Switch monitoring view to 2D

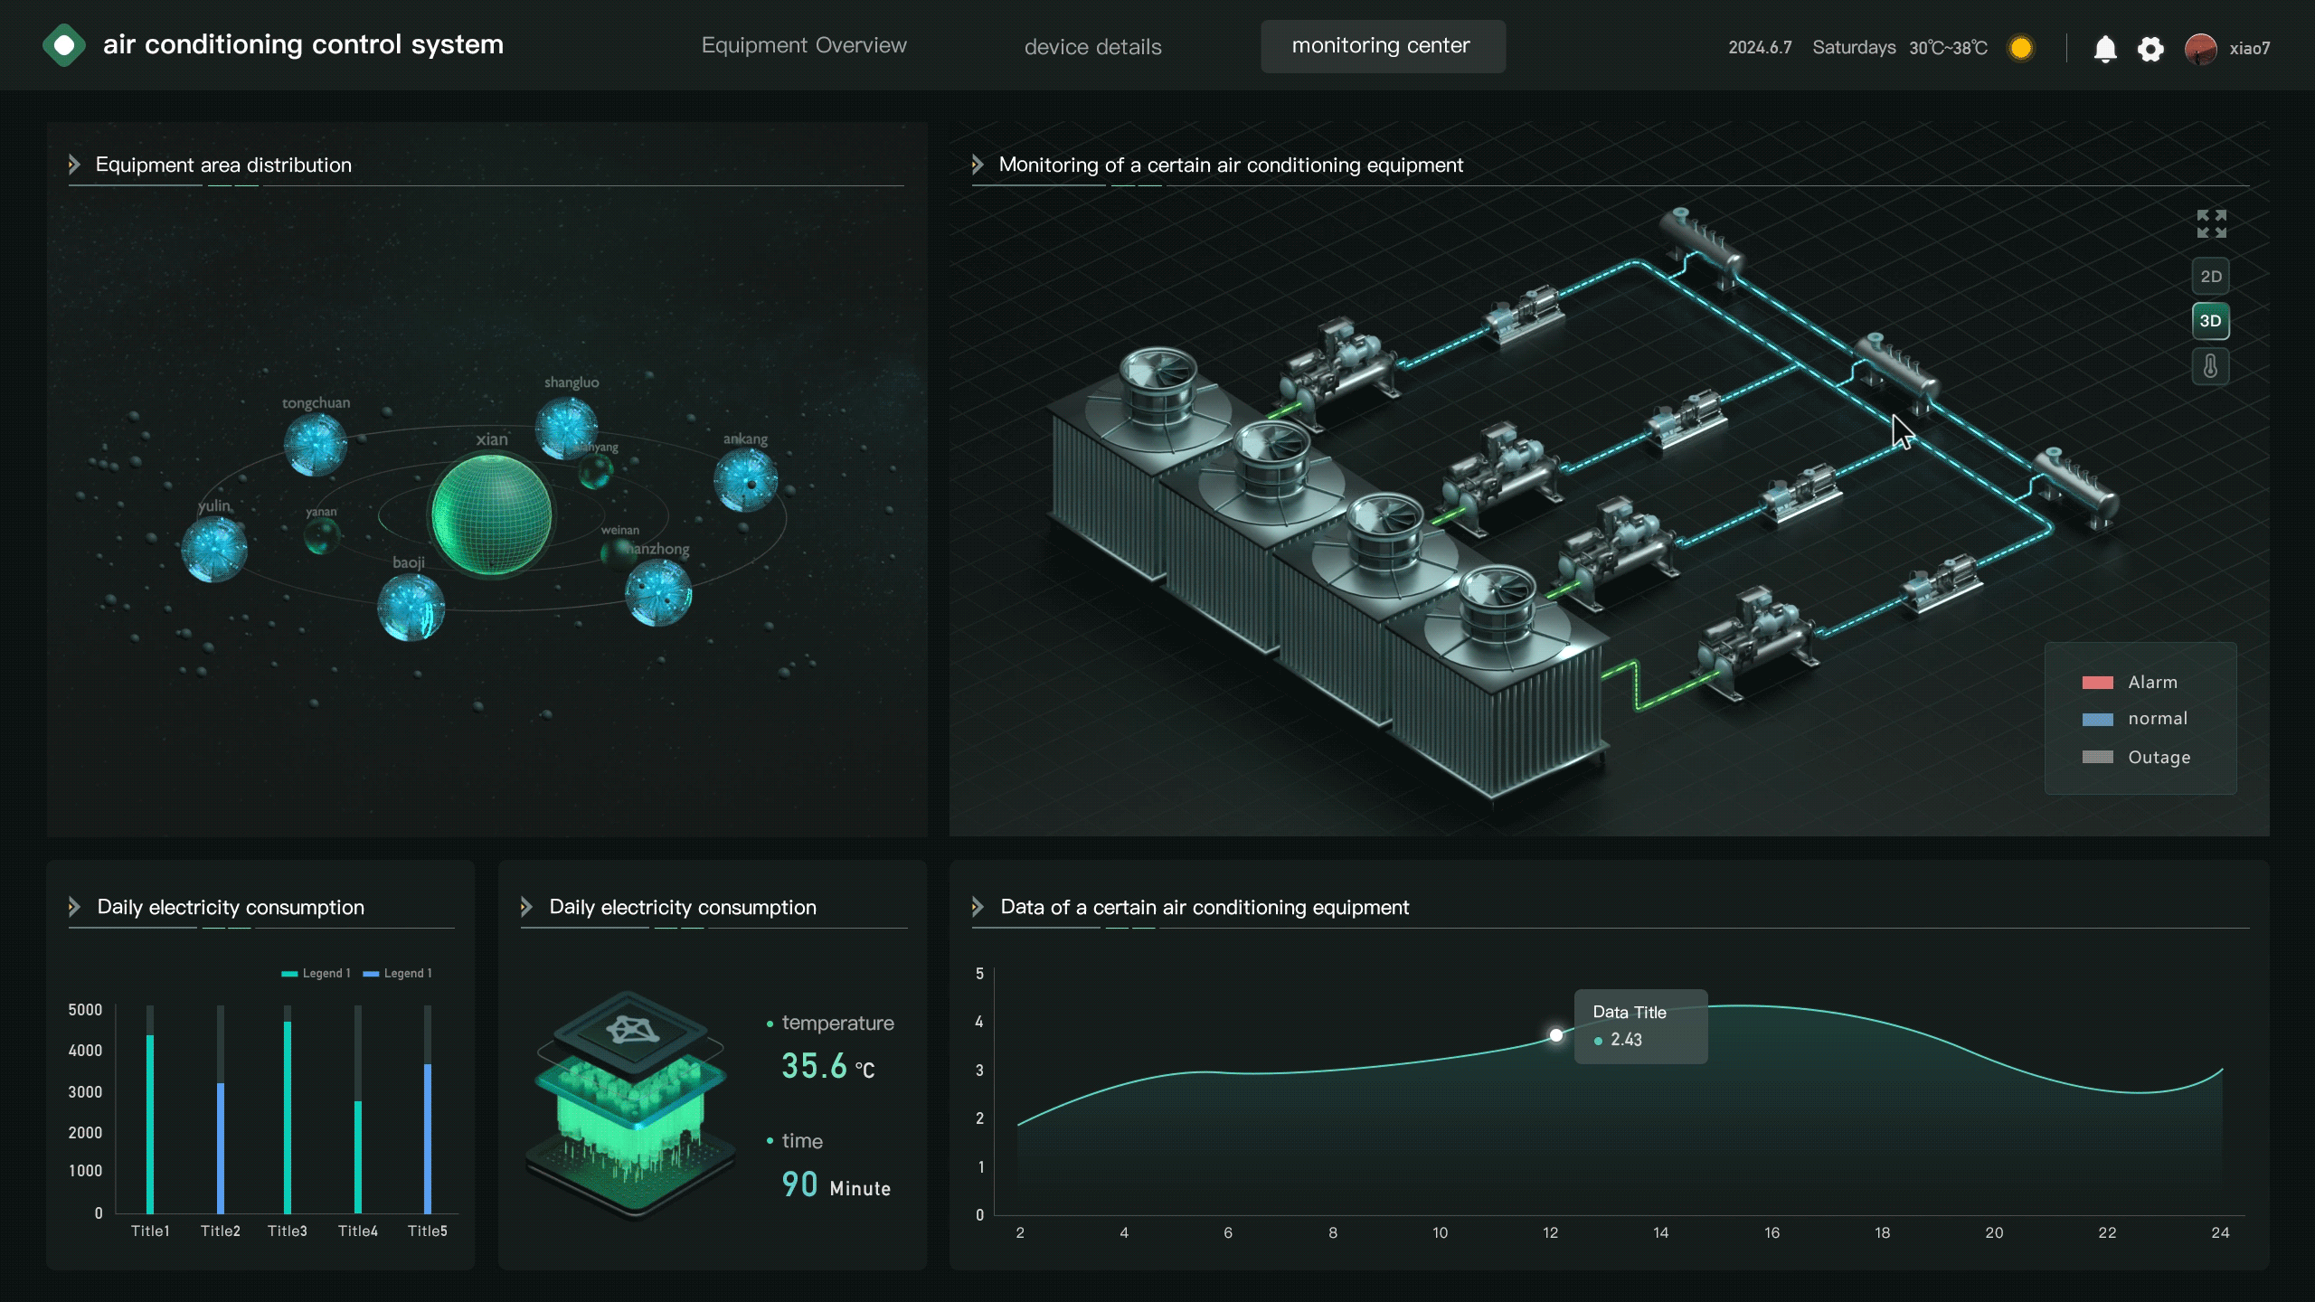(x=2210, y=276)
